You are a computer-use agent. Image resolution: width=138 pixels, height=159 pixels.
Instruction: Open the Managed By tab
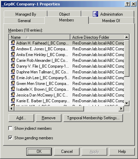[x=26, y=14]
